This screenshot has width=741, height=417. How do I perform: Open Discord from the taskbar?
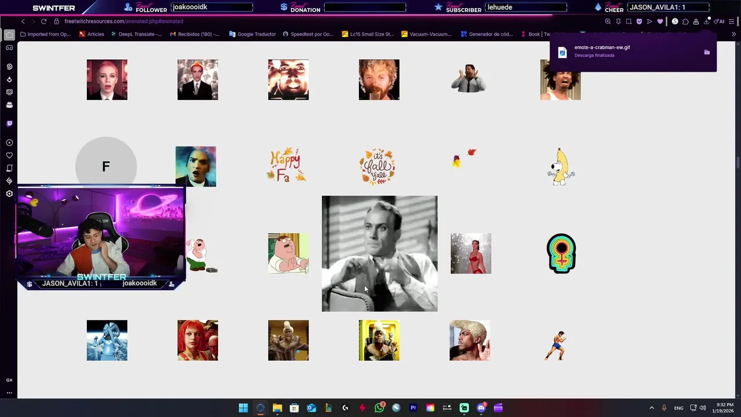(x=481, y=408)
